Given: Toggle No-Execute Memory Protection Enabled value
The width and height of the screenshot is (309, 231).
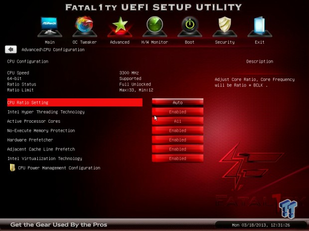Looking at the screenshot, I should point(177,131).
